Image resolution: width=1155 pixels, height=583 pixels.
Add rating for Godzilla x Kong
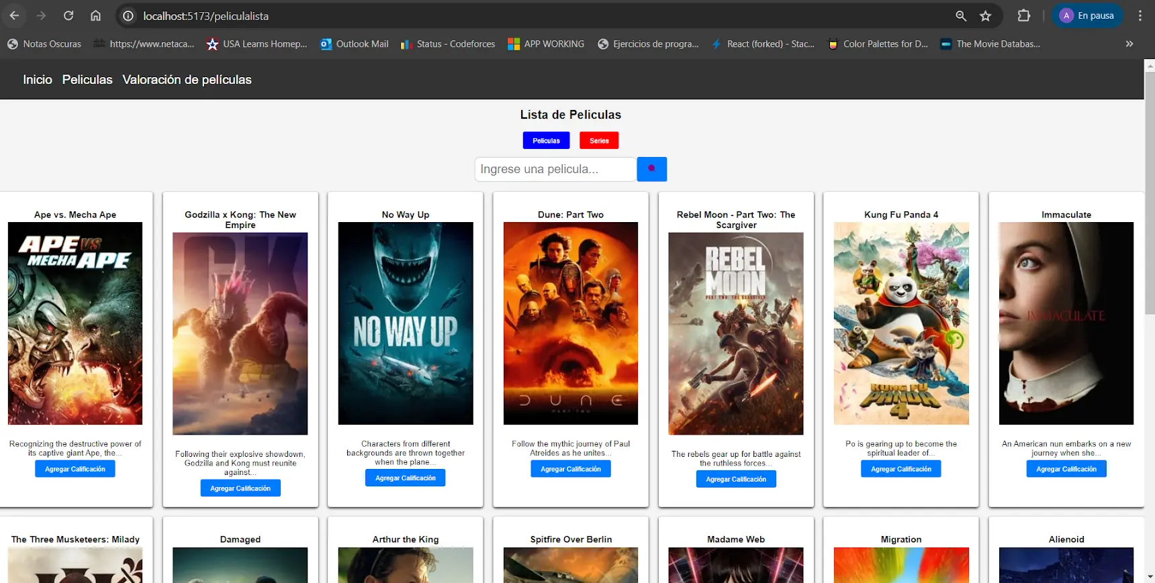point(240,488)
